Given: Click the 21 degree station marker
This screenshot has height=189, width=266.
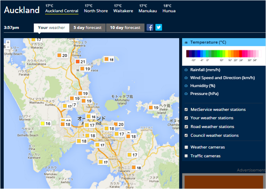Looking at the screenshot, I should pos(80,62).
